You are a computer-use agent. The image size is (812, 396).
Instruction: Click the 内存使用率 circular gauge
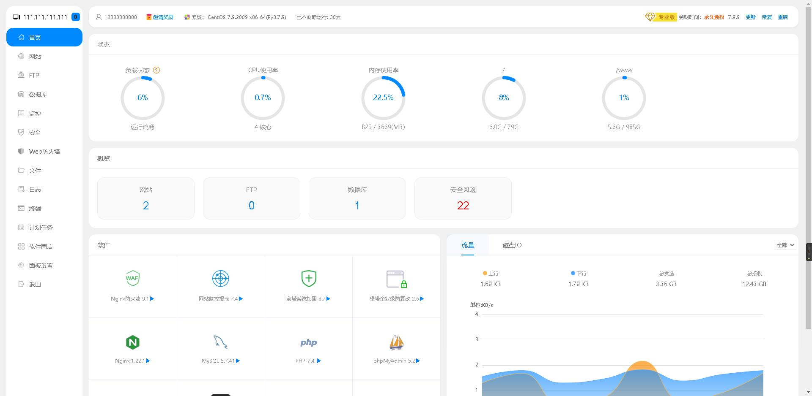(383, 98)
